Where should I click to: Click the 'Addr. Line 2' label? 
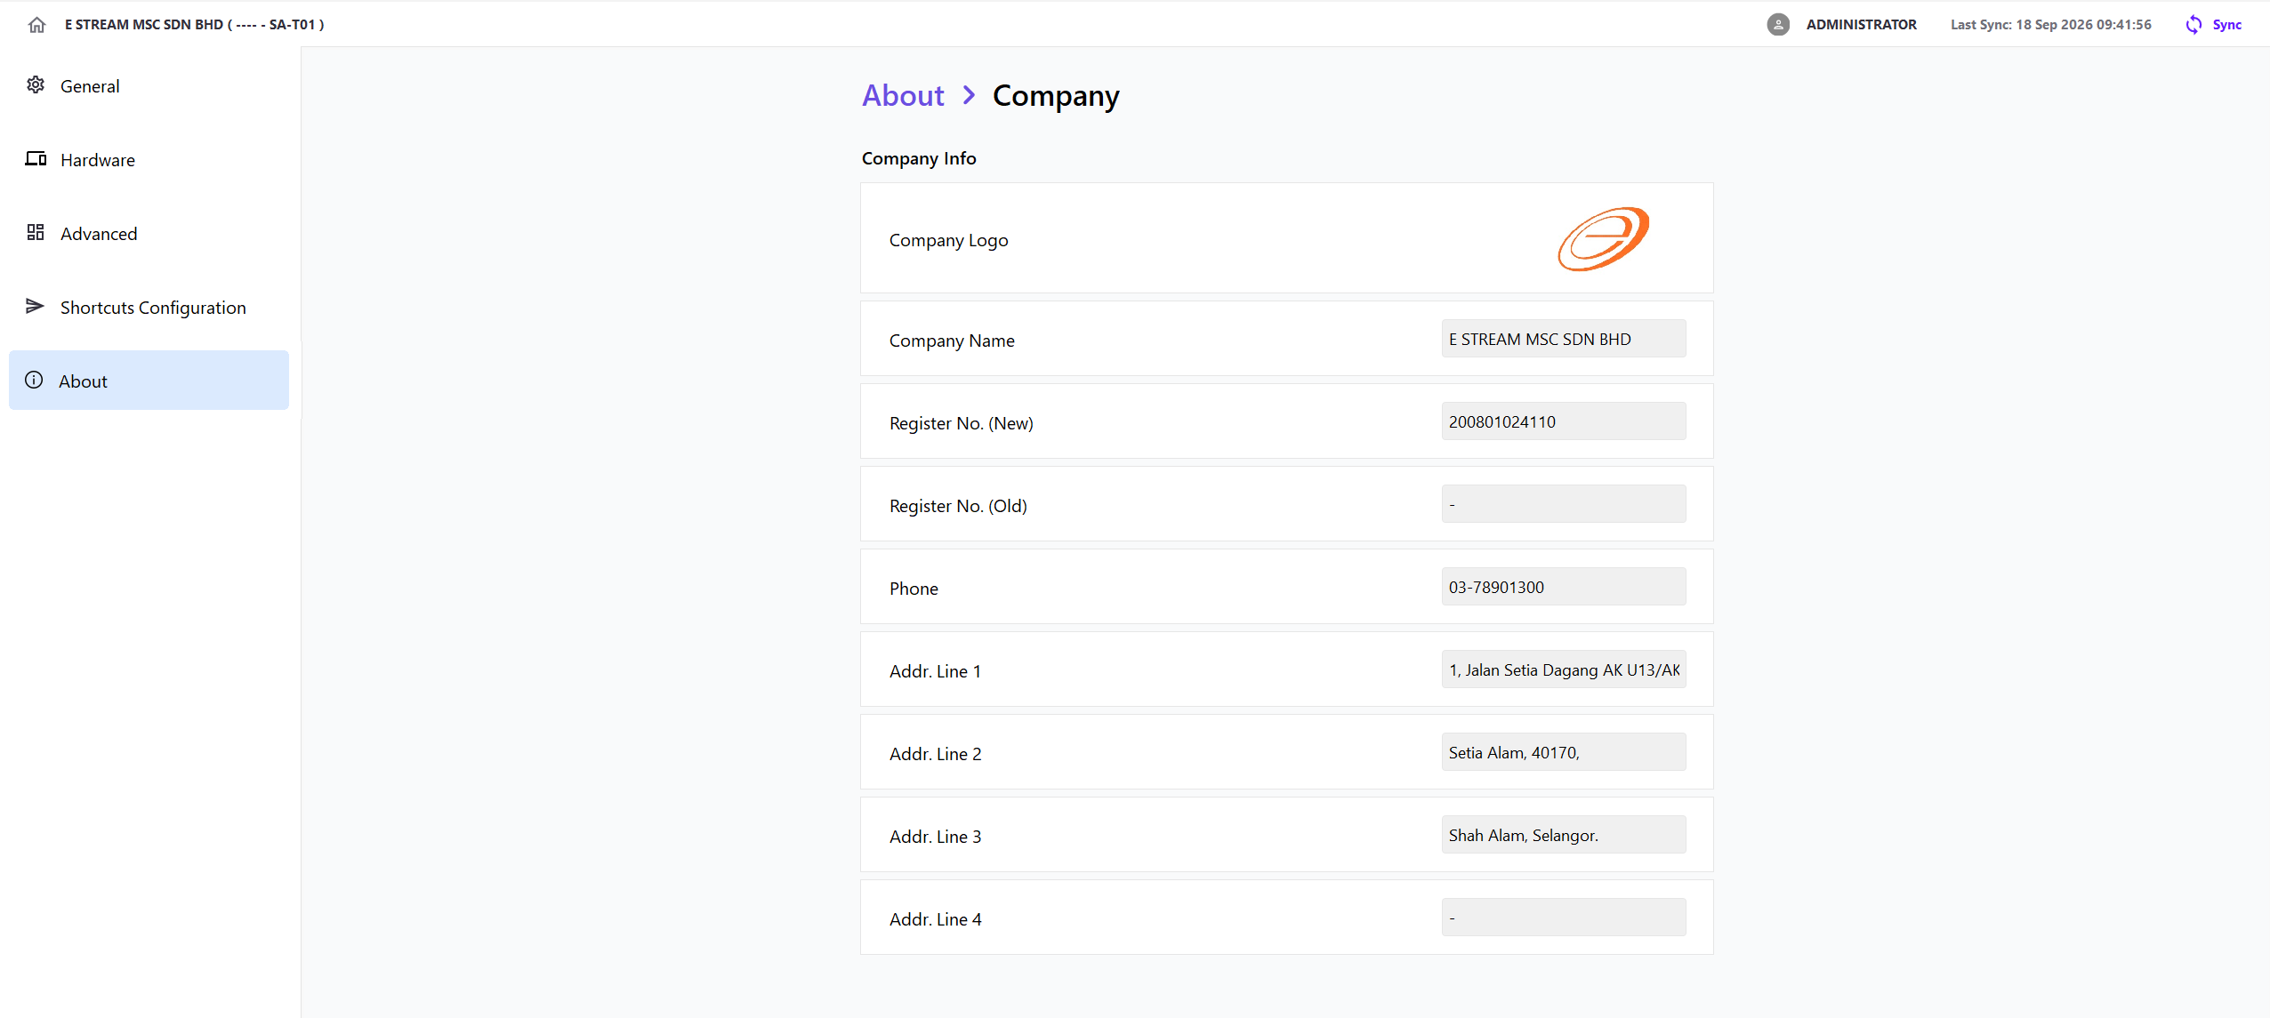pyautogui.click(x=935, y=754)
